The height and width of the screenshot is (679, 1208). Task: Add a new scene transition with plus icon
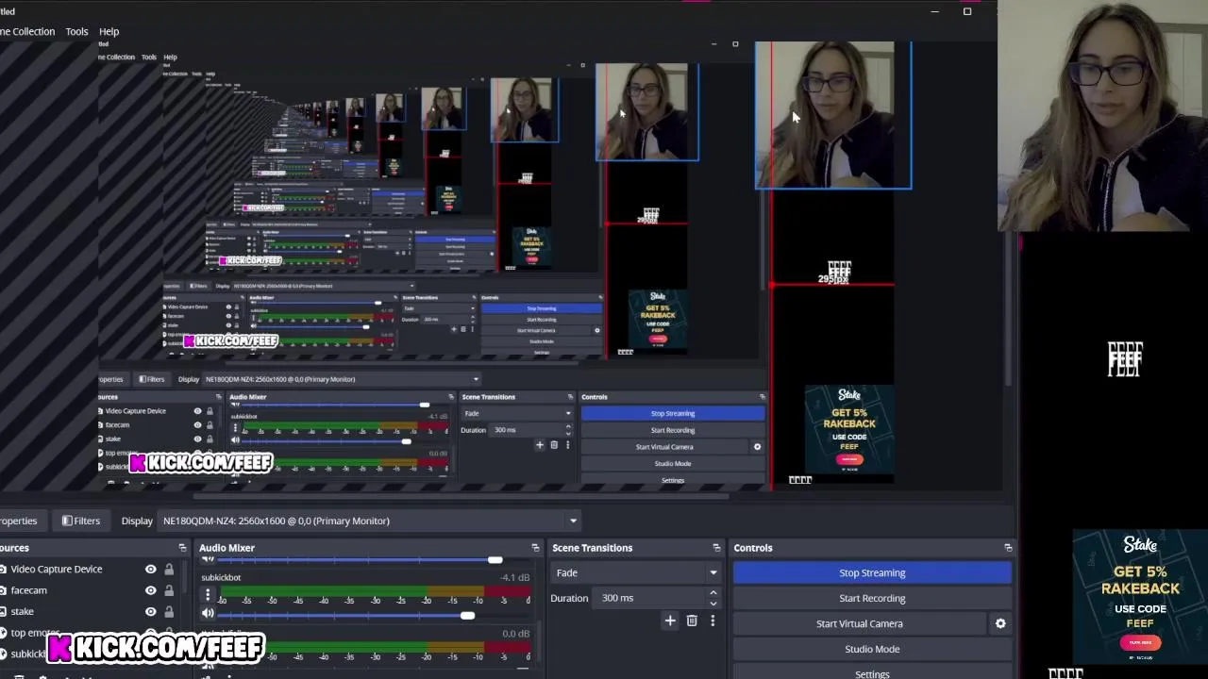pos(670,621)
